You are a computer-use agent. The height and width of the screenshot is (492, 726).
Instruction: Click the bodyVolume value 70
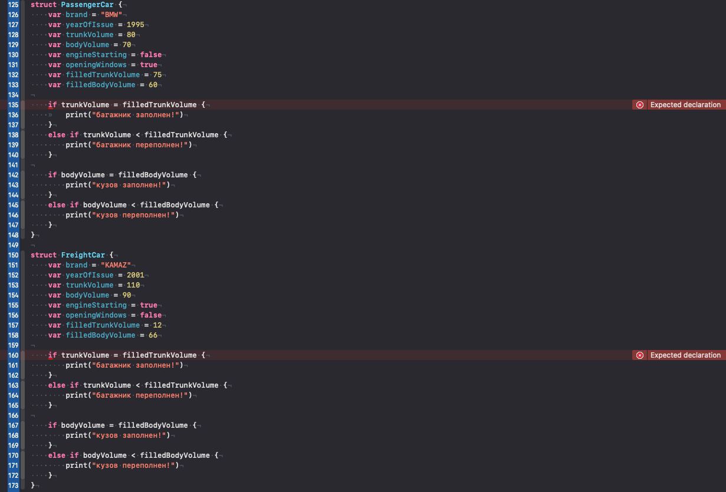(127, 45)
